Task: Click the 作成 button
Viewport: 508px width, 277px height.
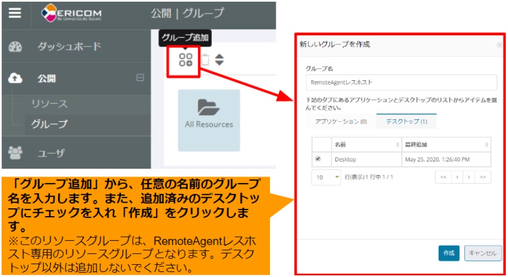Action: 448,253
